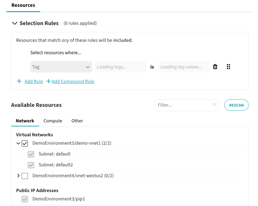Click the (0 rules applied) text

[80, 23]
